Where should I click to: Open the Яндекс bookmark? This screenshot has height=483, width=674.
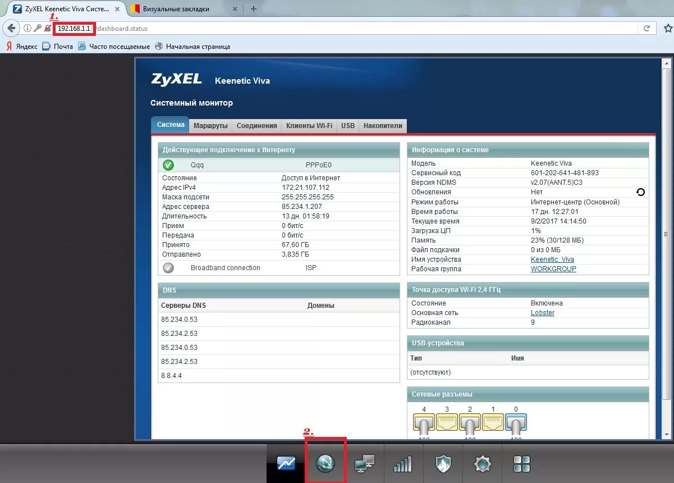(22, 46)
